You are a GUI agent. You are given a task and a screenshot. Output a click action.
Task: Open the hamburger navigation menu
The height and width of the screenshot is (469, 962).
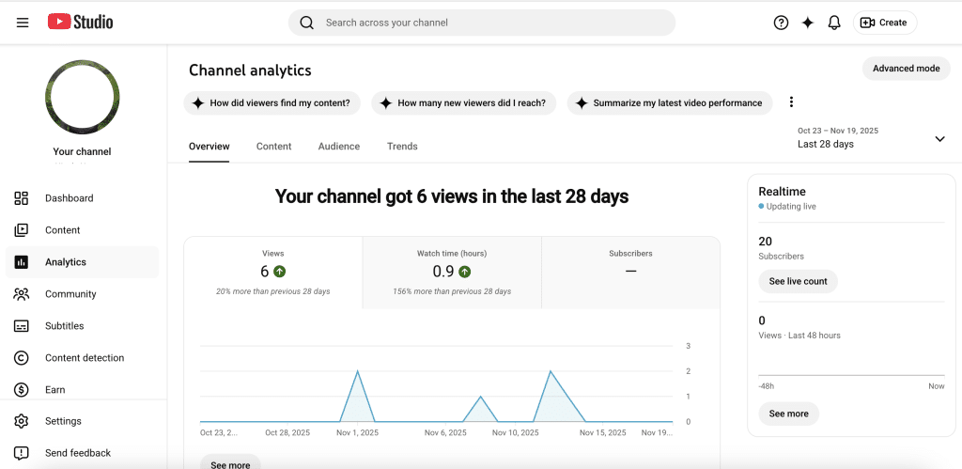click(23, 23)
